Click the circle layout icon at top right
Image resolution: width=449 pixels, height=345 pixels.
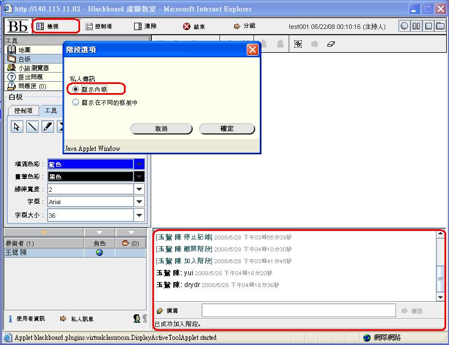click(x=405, y=26)
